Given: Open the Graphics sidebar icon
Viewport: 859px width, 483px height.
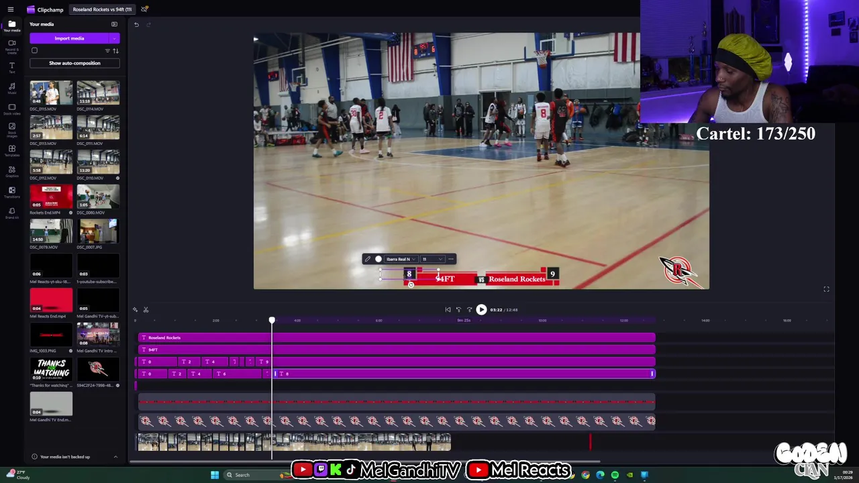Looking at the screenshot, I should point(11,171).
